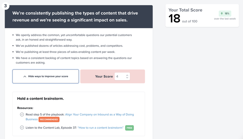This screenshot has width=243, height=139.
Task: Decrease Your Score with the down stepper arrow
Action: pos(127,78)
